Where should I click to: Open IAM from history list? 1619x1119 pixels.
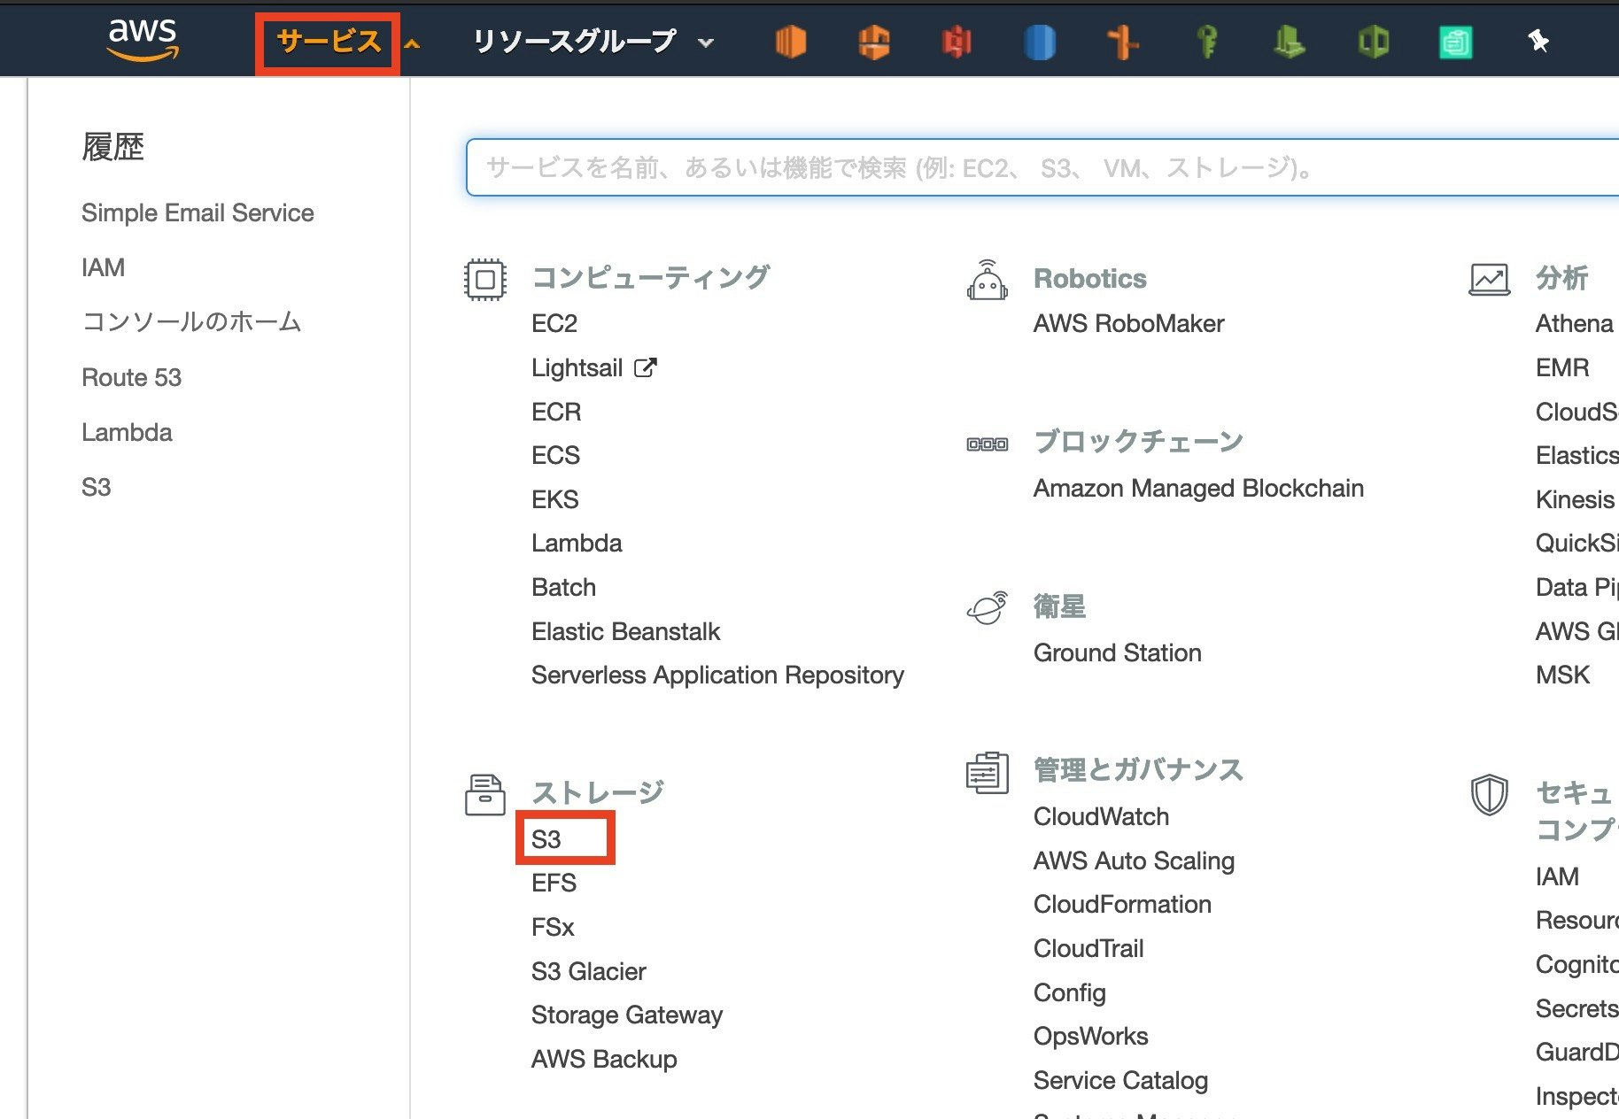[x=103, y=267]
